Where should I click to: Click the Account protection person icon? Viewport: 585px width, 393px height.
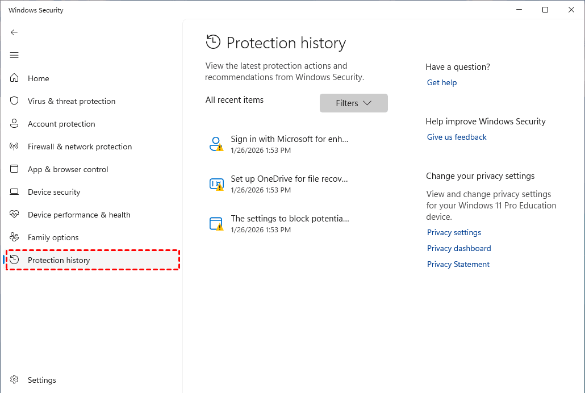pos(15,124)
